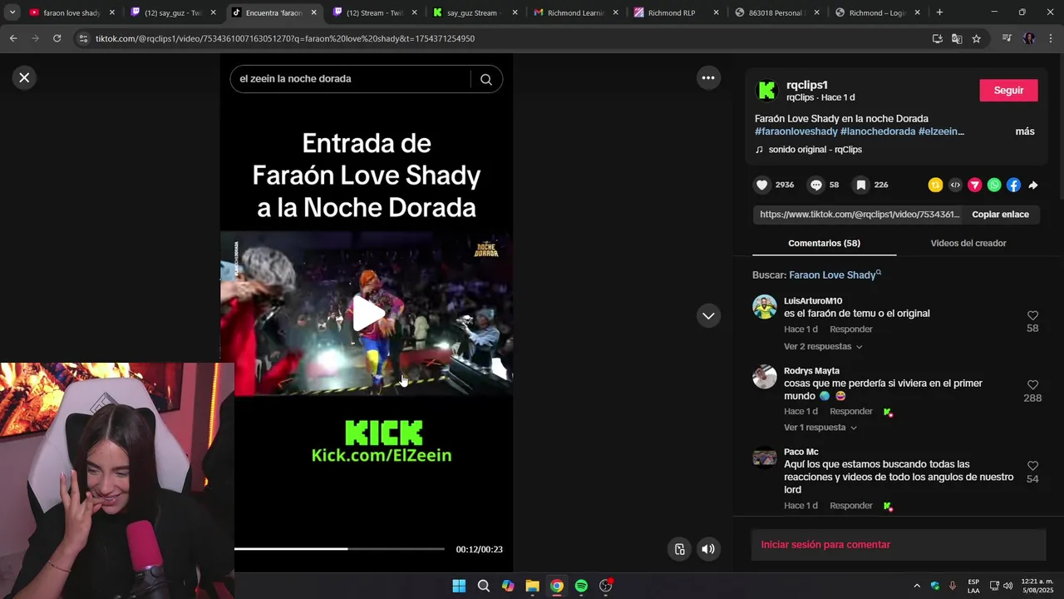Open comments via the speech bubble icon
This screenshot has width=1064, height=599.
pyautogui.click(x=816, y=185)
